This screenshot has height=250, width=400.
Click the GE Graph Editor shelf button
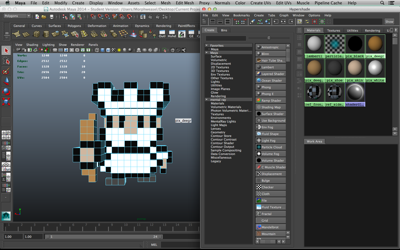click(x=191, y=34)
